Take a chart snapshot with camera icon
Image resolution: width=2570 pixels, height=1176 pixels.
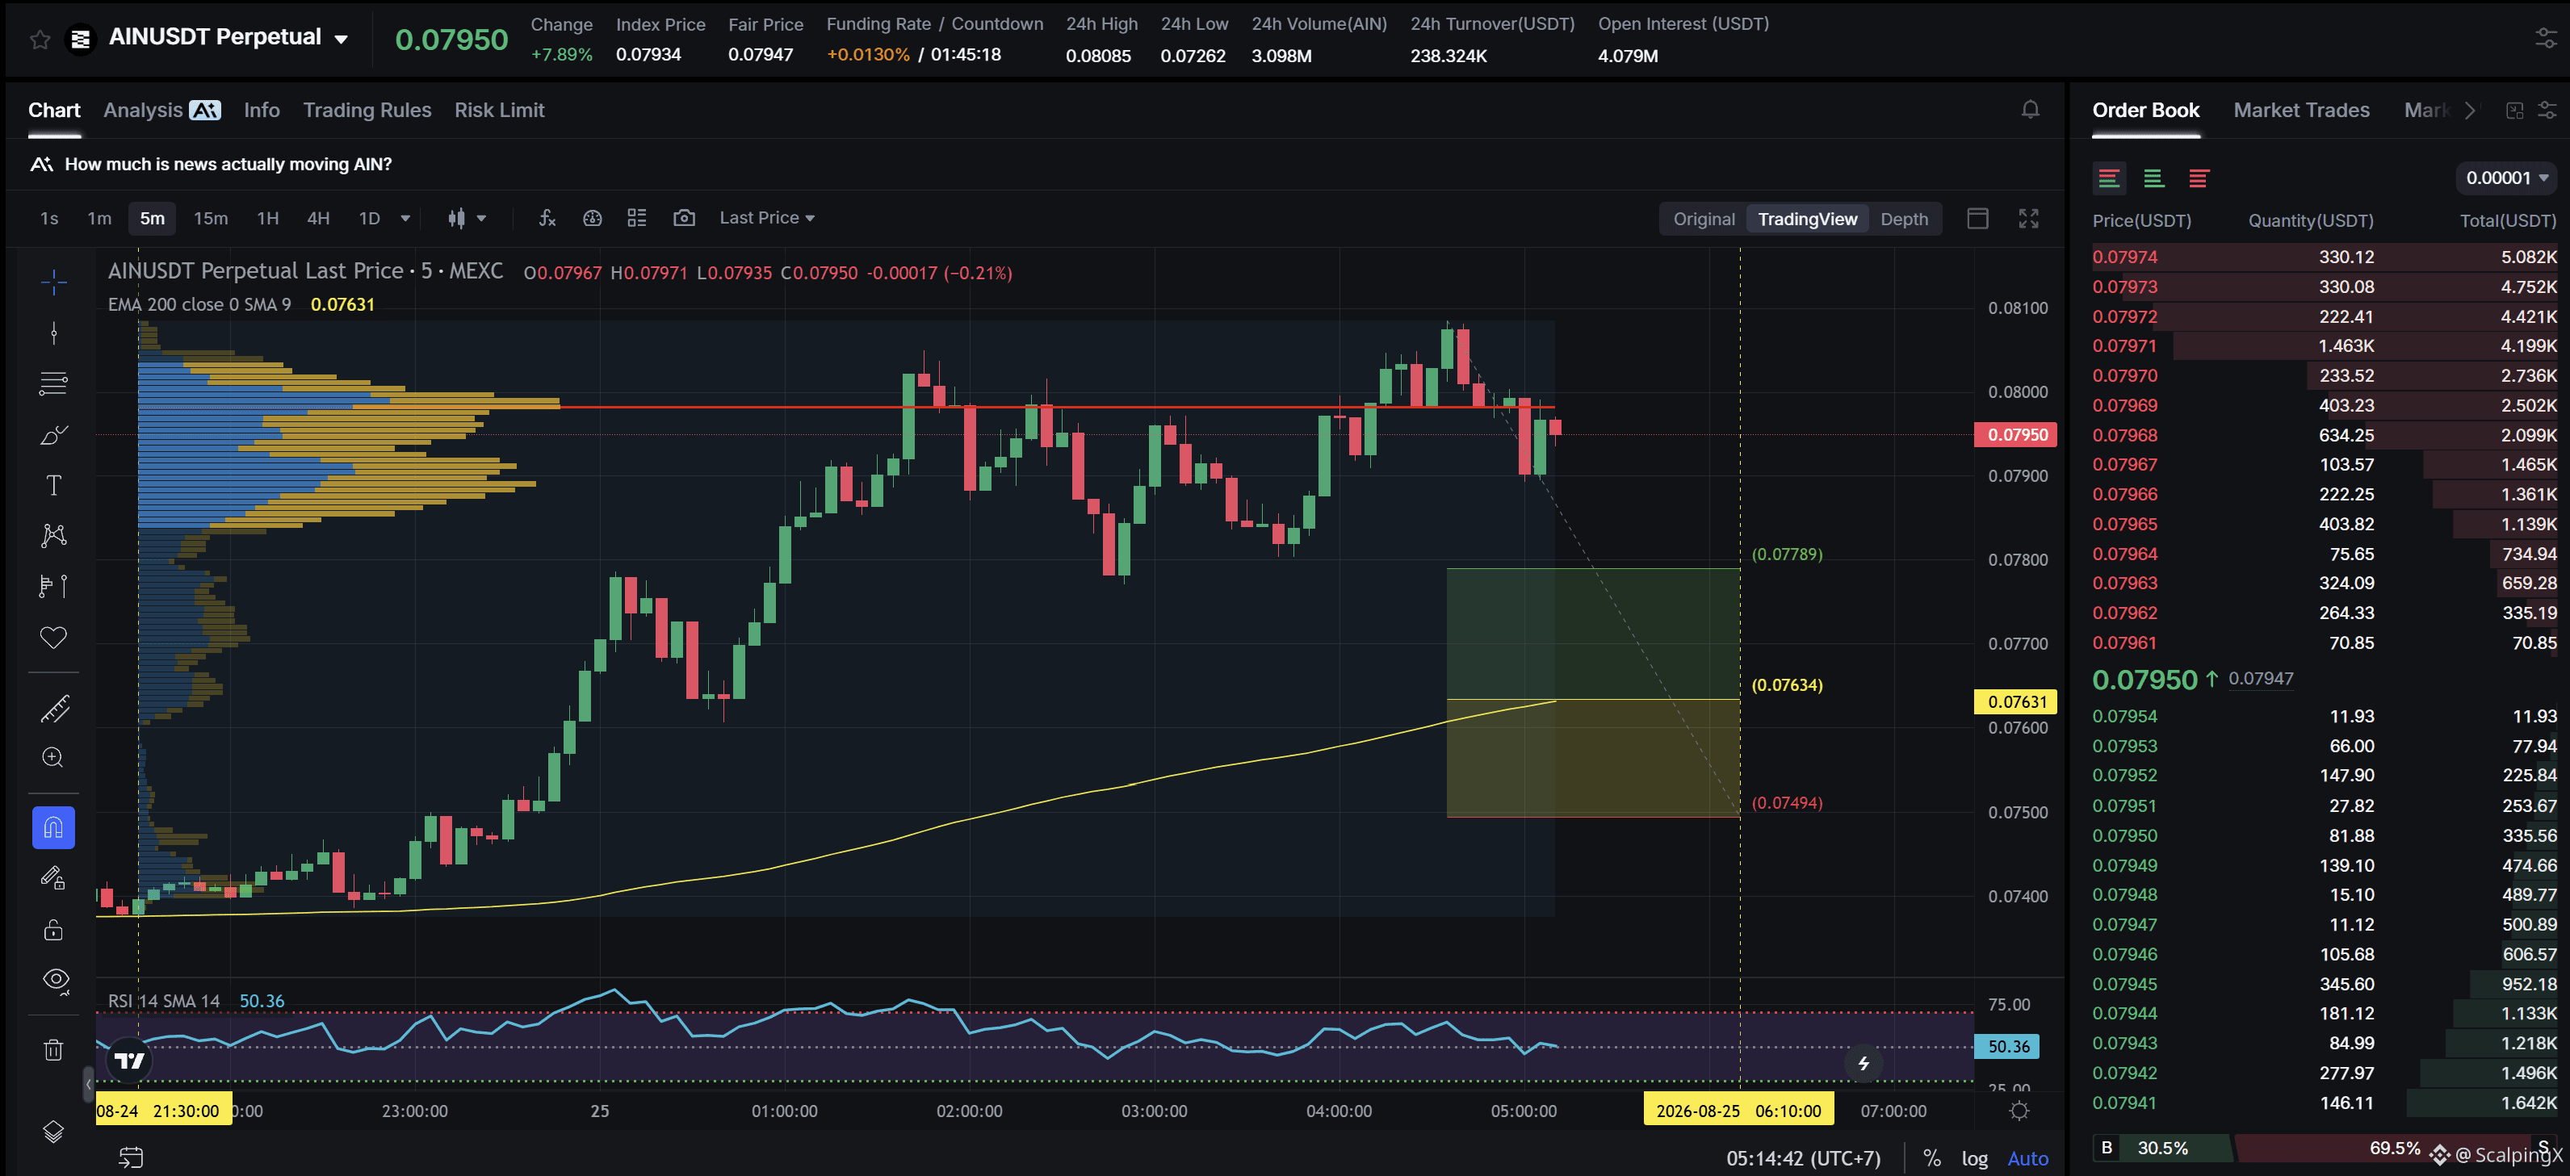683,219
